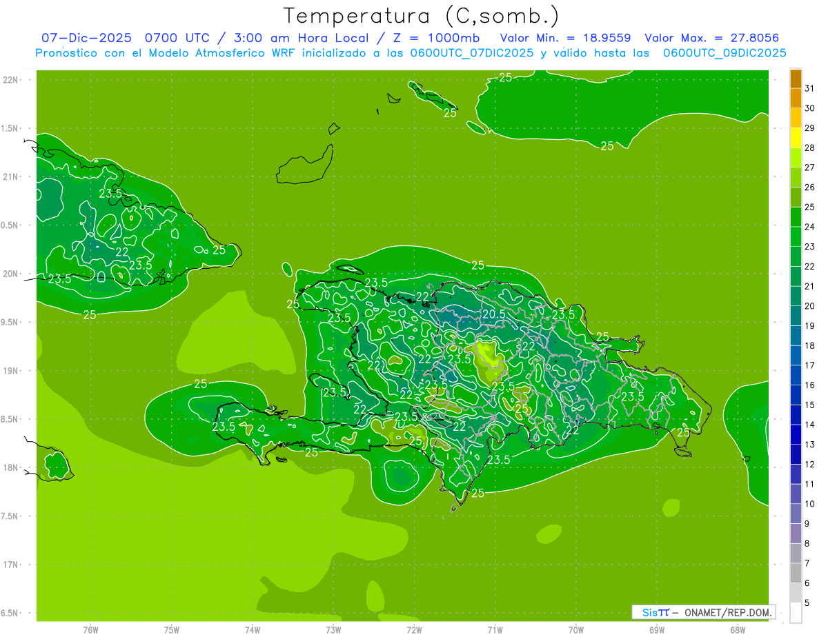Click the 20.5 contour label on the map

point(494,314)
